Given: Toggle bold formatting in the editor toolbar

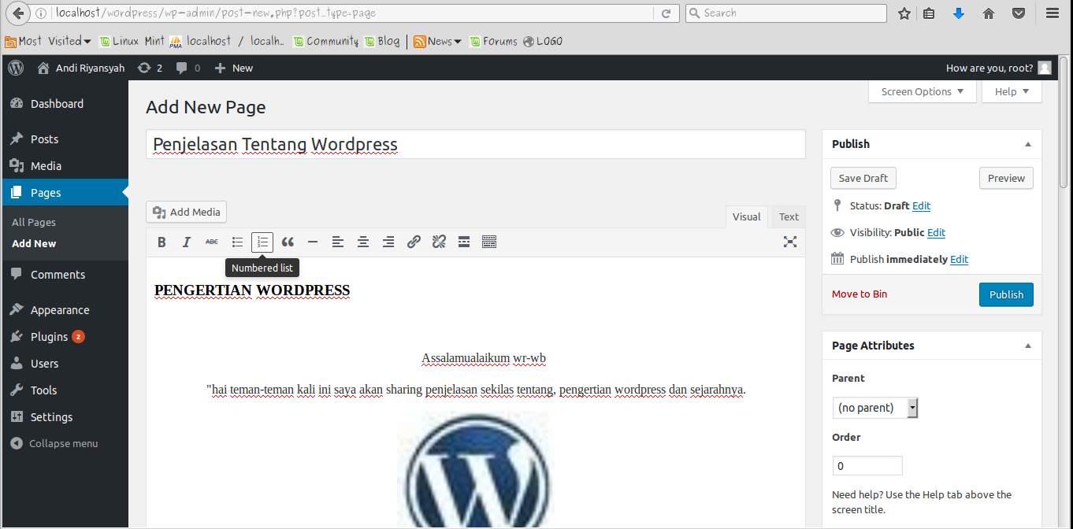Looking at the screenshot, I should (x=162, y=242).
